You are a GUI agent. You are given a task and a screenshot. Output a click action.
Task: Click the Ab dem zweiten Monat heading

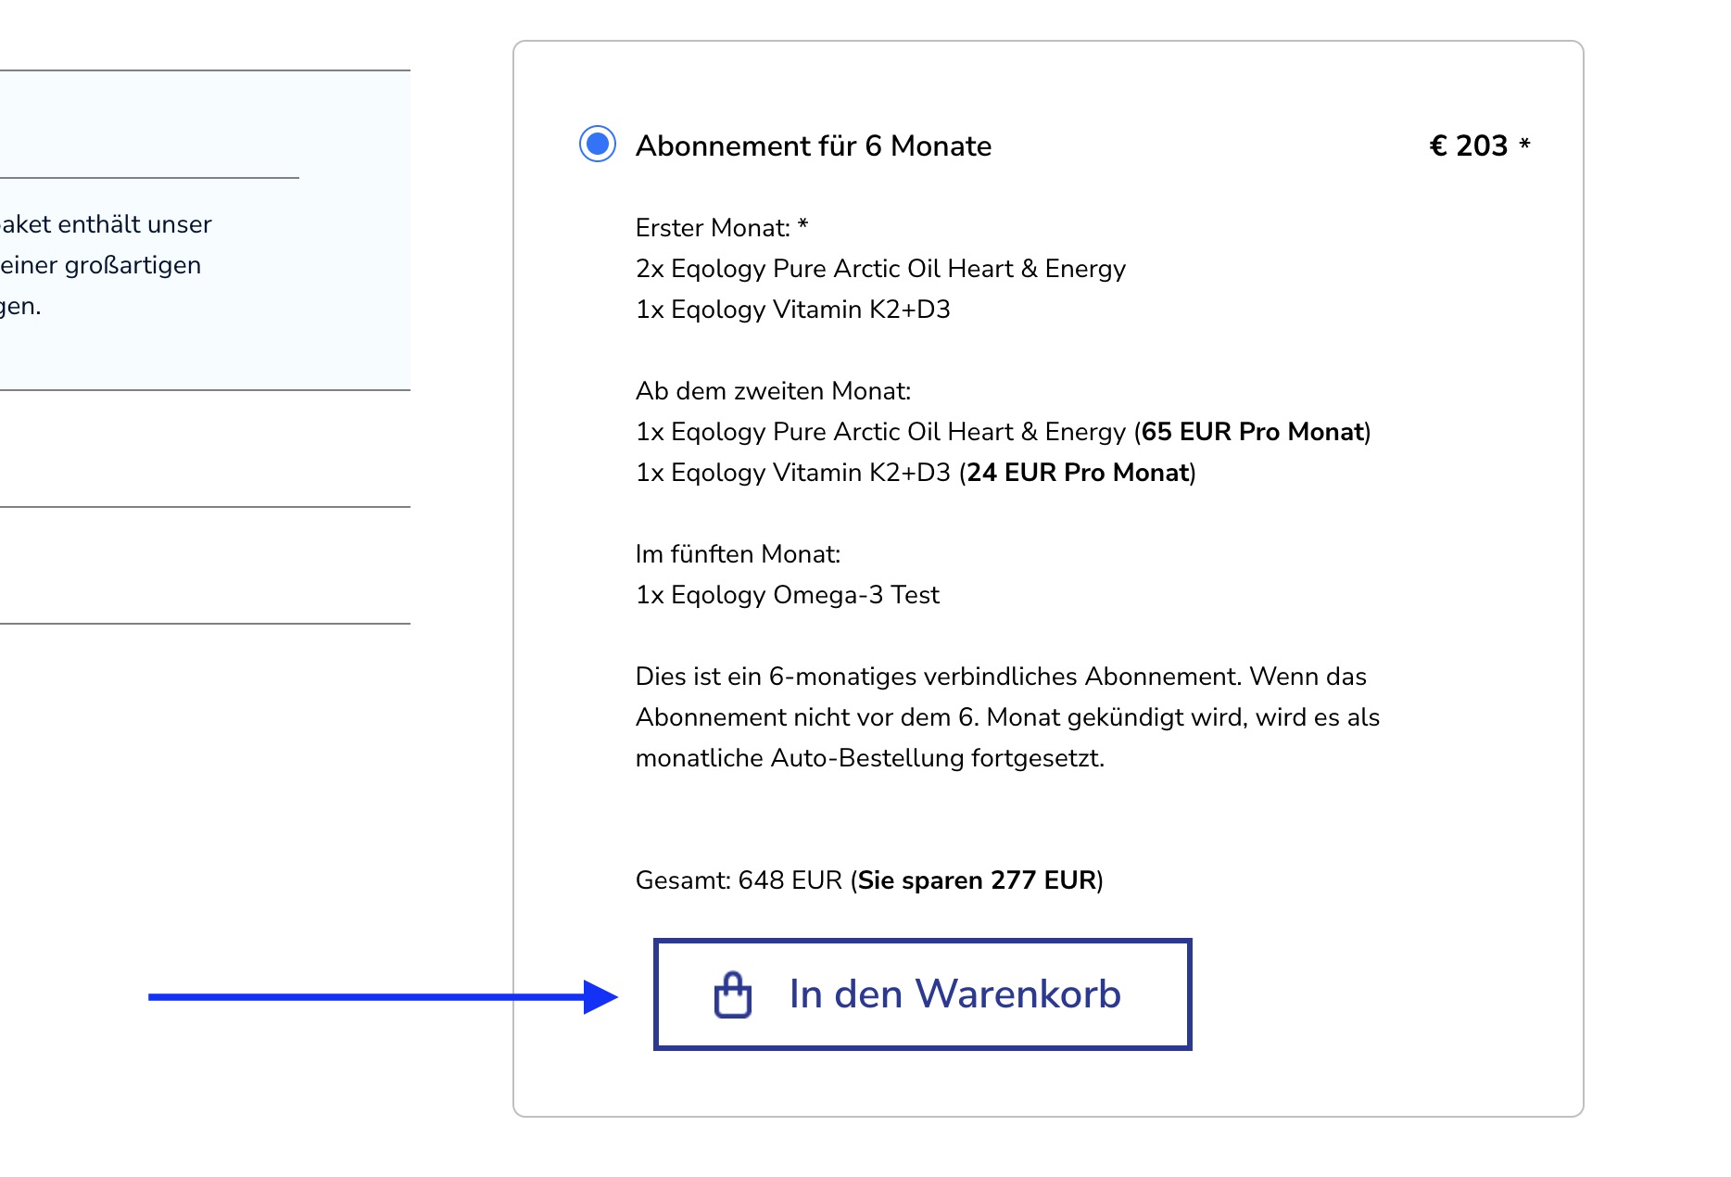pyautogui.click(x=773, y=391)
